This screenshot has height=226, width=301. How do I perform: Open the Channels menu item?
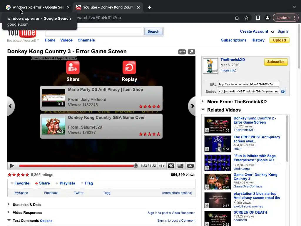pos(86,40)
